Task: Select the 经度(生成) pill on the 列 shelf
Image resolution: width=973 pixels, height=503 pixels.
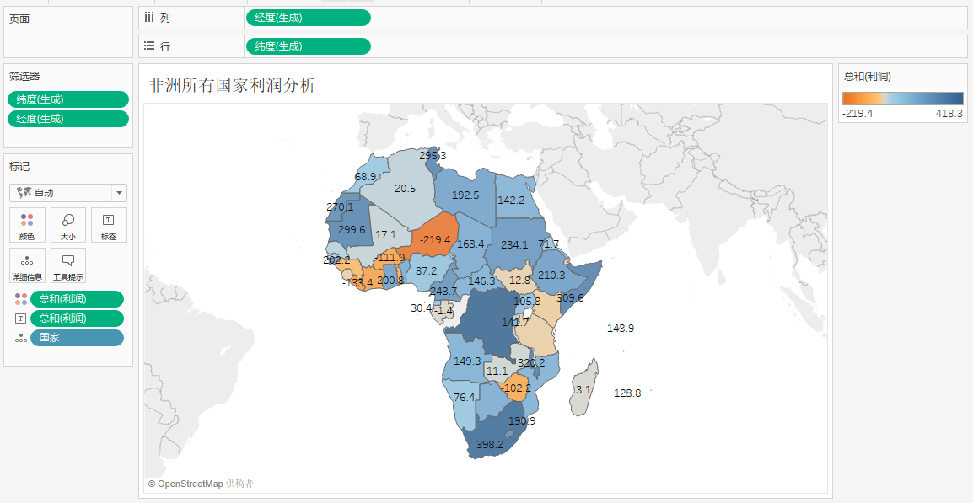Action: click(308, 18)
